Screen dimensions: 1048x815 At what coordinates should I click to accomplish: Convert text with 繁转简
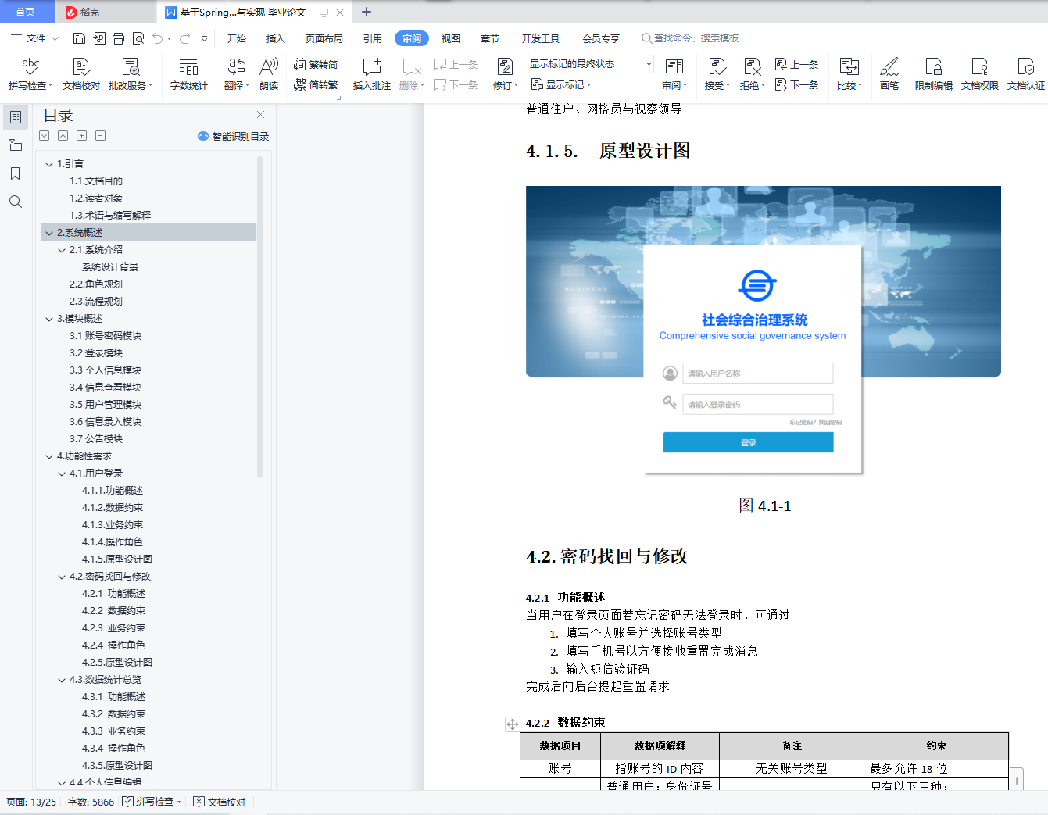coord(316,64)
